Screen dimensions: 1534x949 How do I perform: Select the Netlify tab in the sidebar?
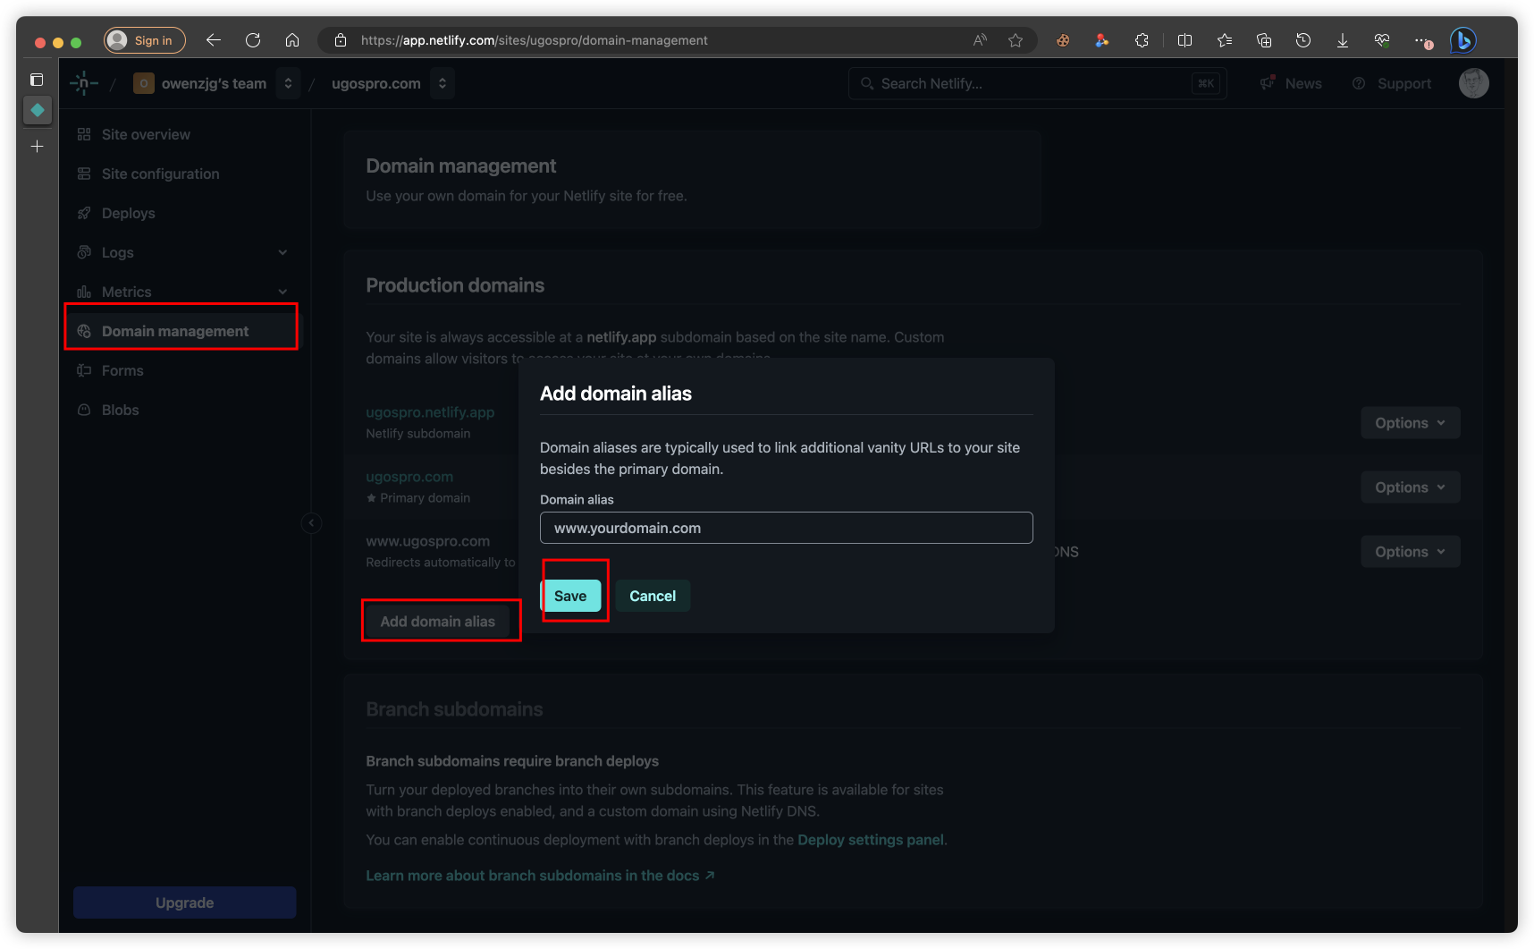pos(38,110)
